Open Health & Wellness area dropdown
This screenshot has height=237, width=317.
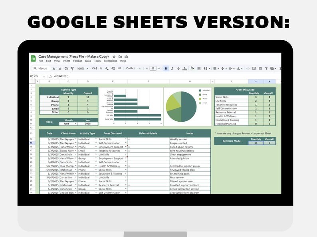click(x=126, y=166)
